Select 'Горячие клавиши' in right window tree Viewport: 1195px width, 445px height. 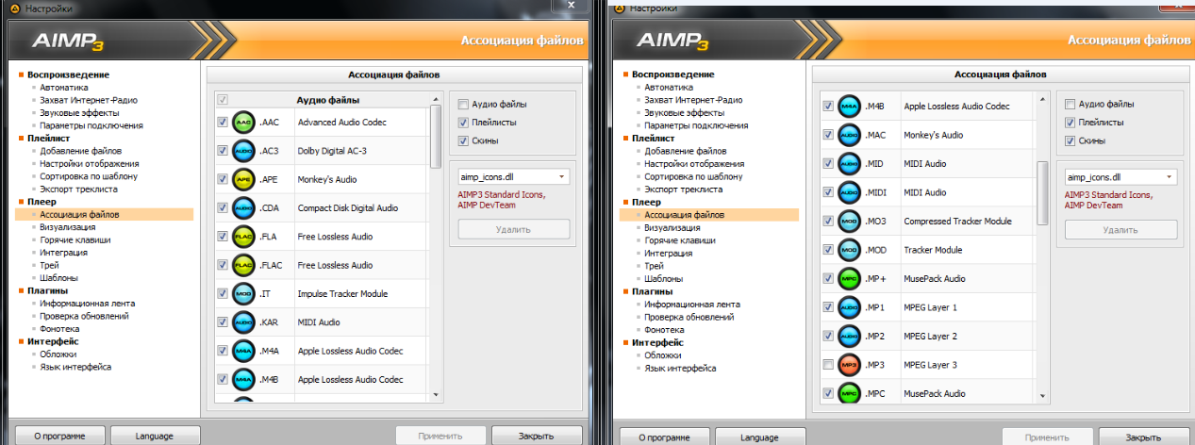[679, 240]
